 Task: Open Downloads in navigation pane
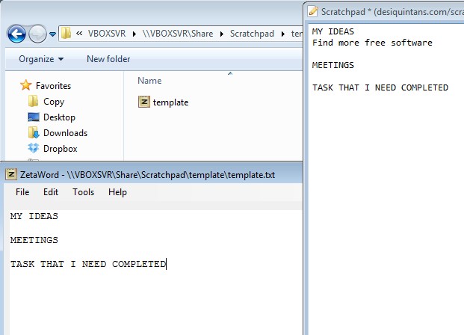pos(66,133)
